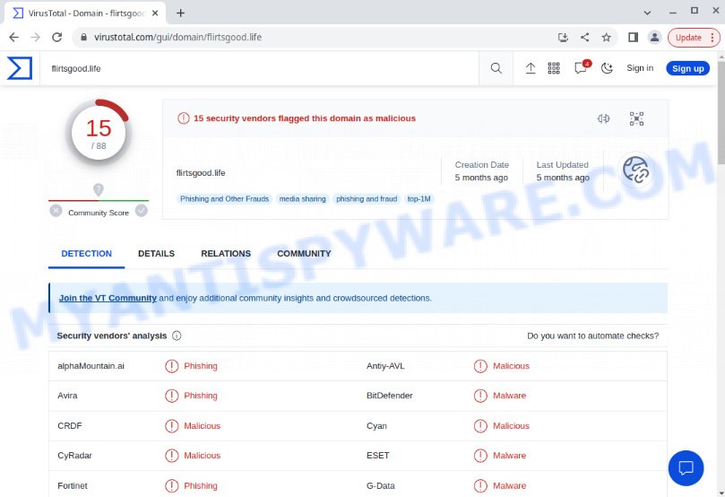Viewport: 725px width, 497px height.
Task: Click the G-Data vendor name
Action: [x=381, y=485]
